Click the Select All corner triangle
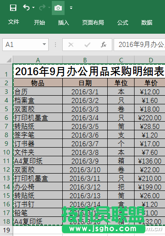 pyautogui.click(x=9, y=60)
